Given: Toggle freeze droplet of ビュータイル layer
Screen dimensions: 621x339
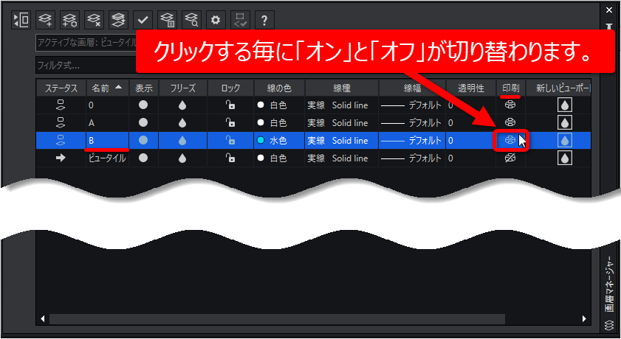Looking at the screenshot, I should 182,158.
